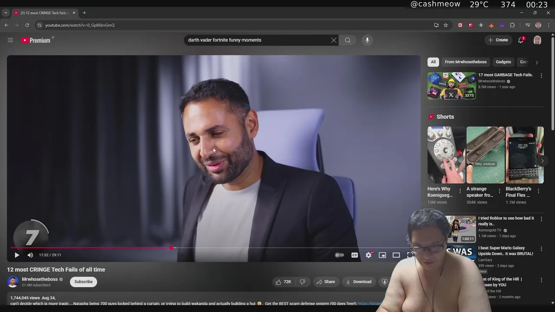This screenshot has height=312, width=555.
Task: Click the Create button
Action: [498, 40]
